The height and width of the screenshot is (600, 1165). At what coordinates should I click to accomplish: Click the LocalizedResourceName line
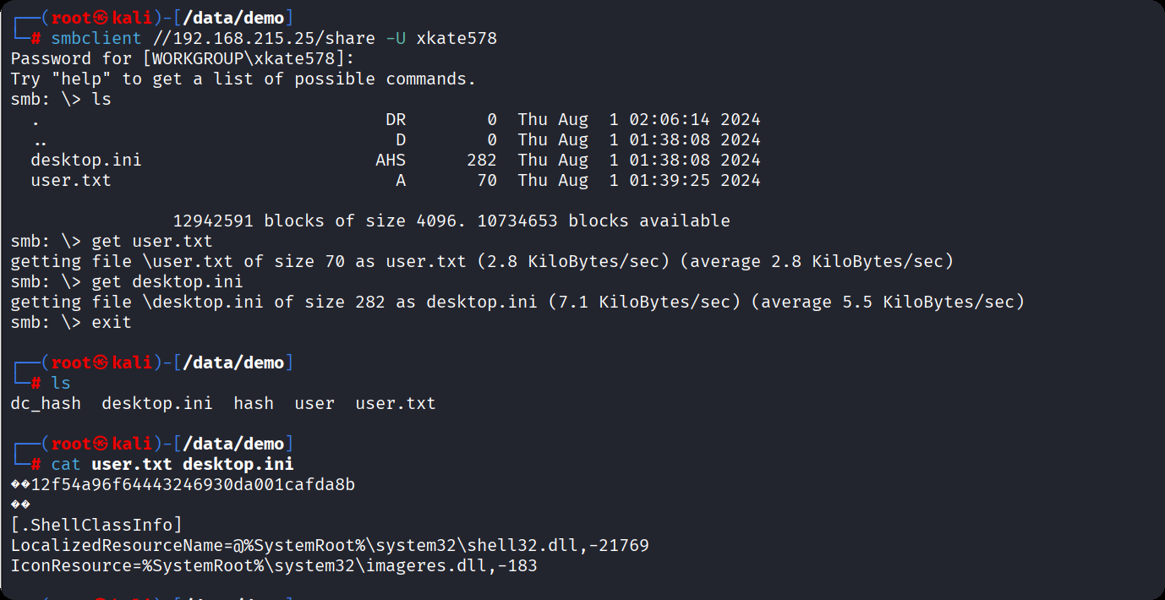330,545
